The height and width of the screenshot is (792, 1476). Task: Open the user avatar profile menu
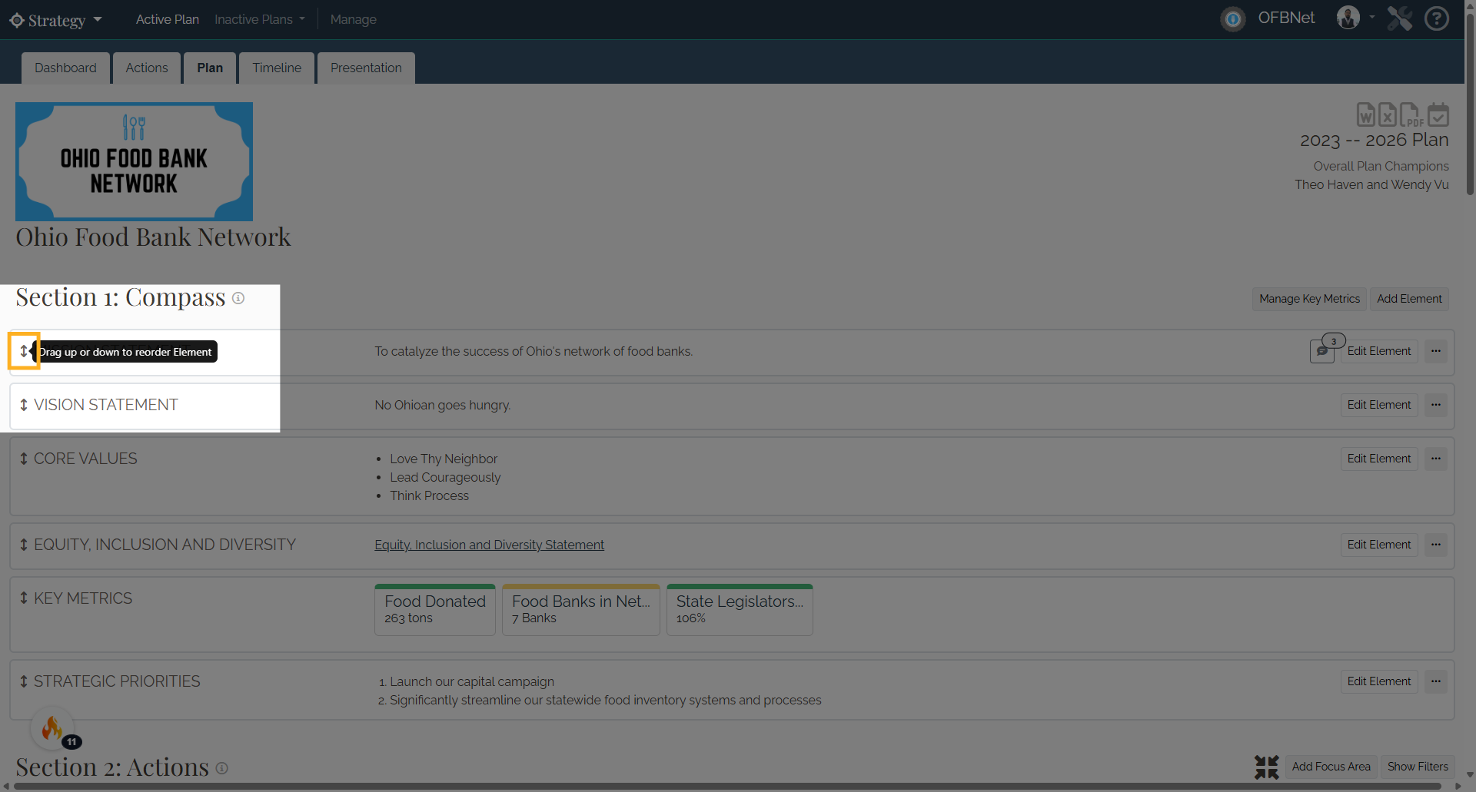pos(1348,17)
